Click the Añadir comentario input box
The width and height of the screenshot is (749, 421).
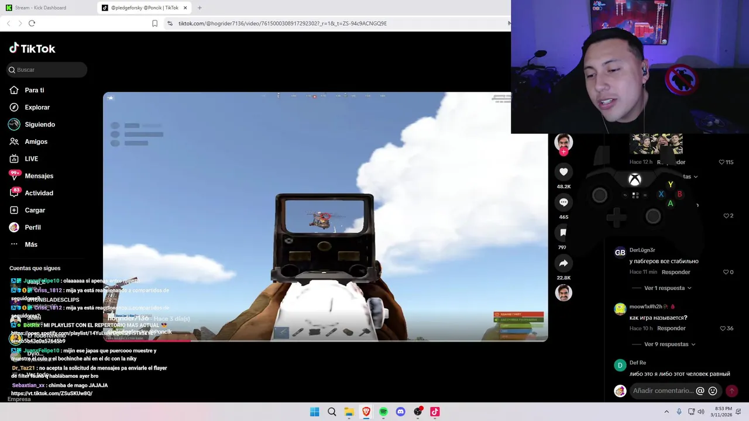tap(663, 391)
